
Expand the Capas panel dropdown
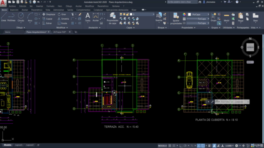point(130,28)
